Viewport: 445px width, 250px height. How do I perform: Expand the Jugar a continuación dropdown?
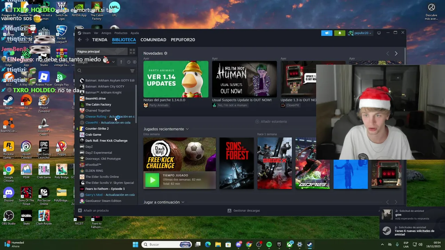click(x=183, y=202)
